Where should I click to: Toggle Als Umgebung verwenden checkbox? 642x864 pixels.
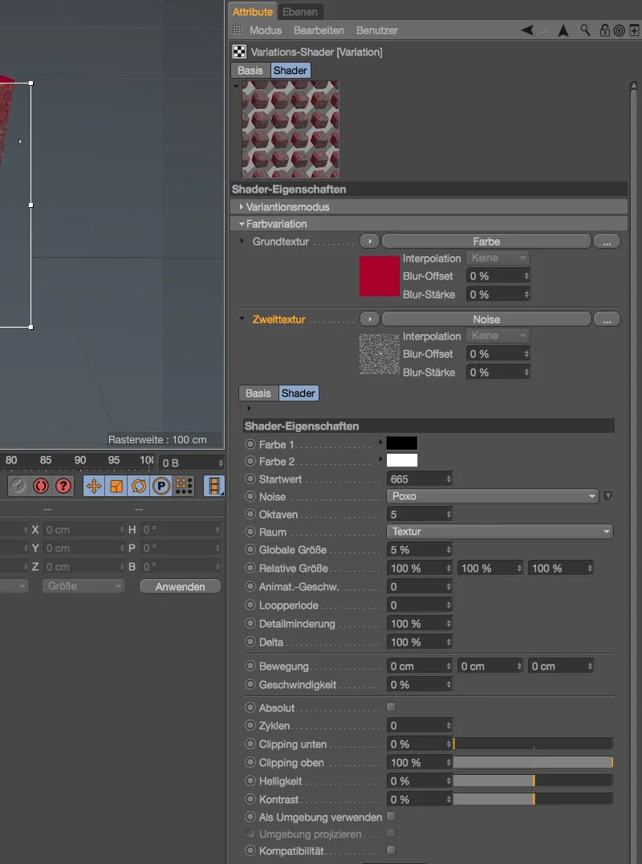point(391,817)
